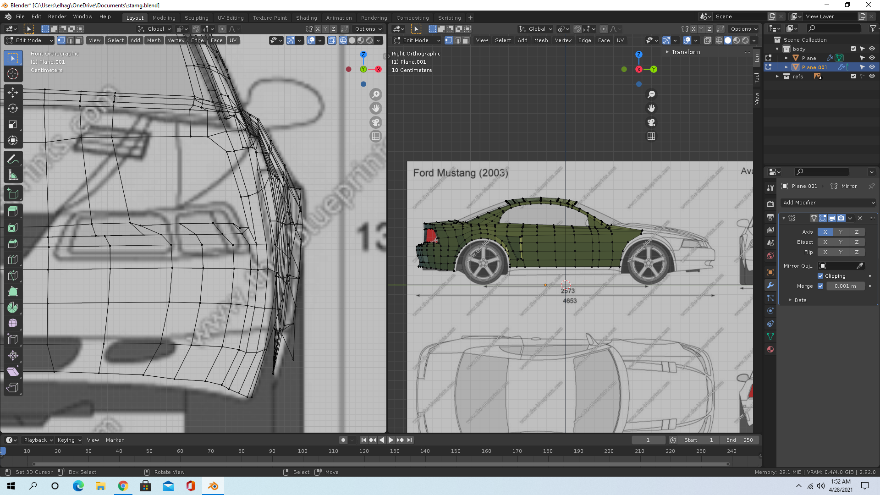
Task: Select the Knife tool icon
Action: click(x=13, y=275)
